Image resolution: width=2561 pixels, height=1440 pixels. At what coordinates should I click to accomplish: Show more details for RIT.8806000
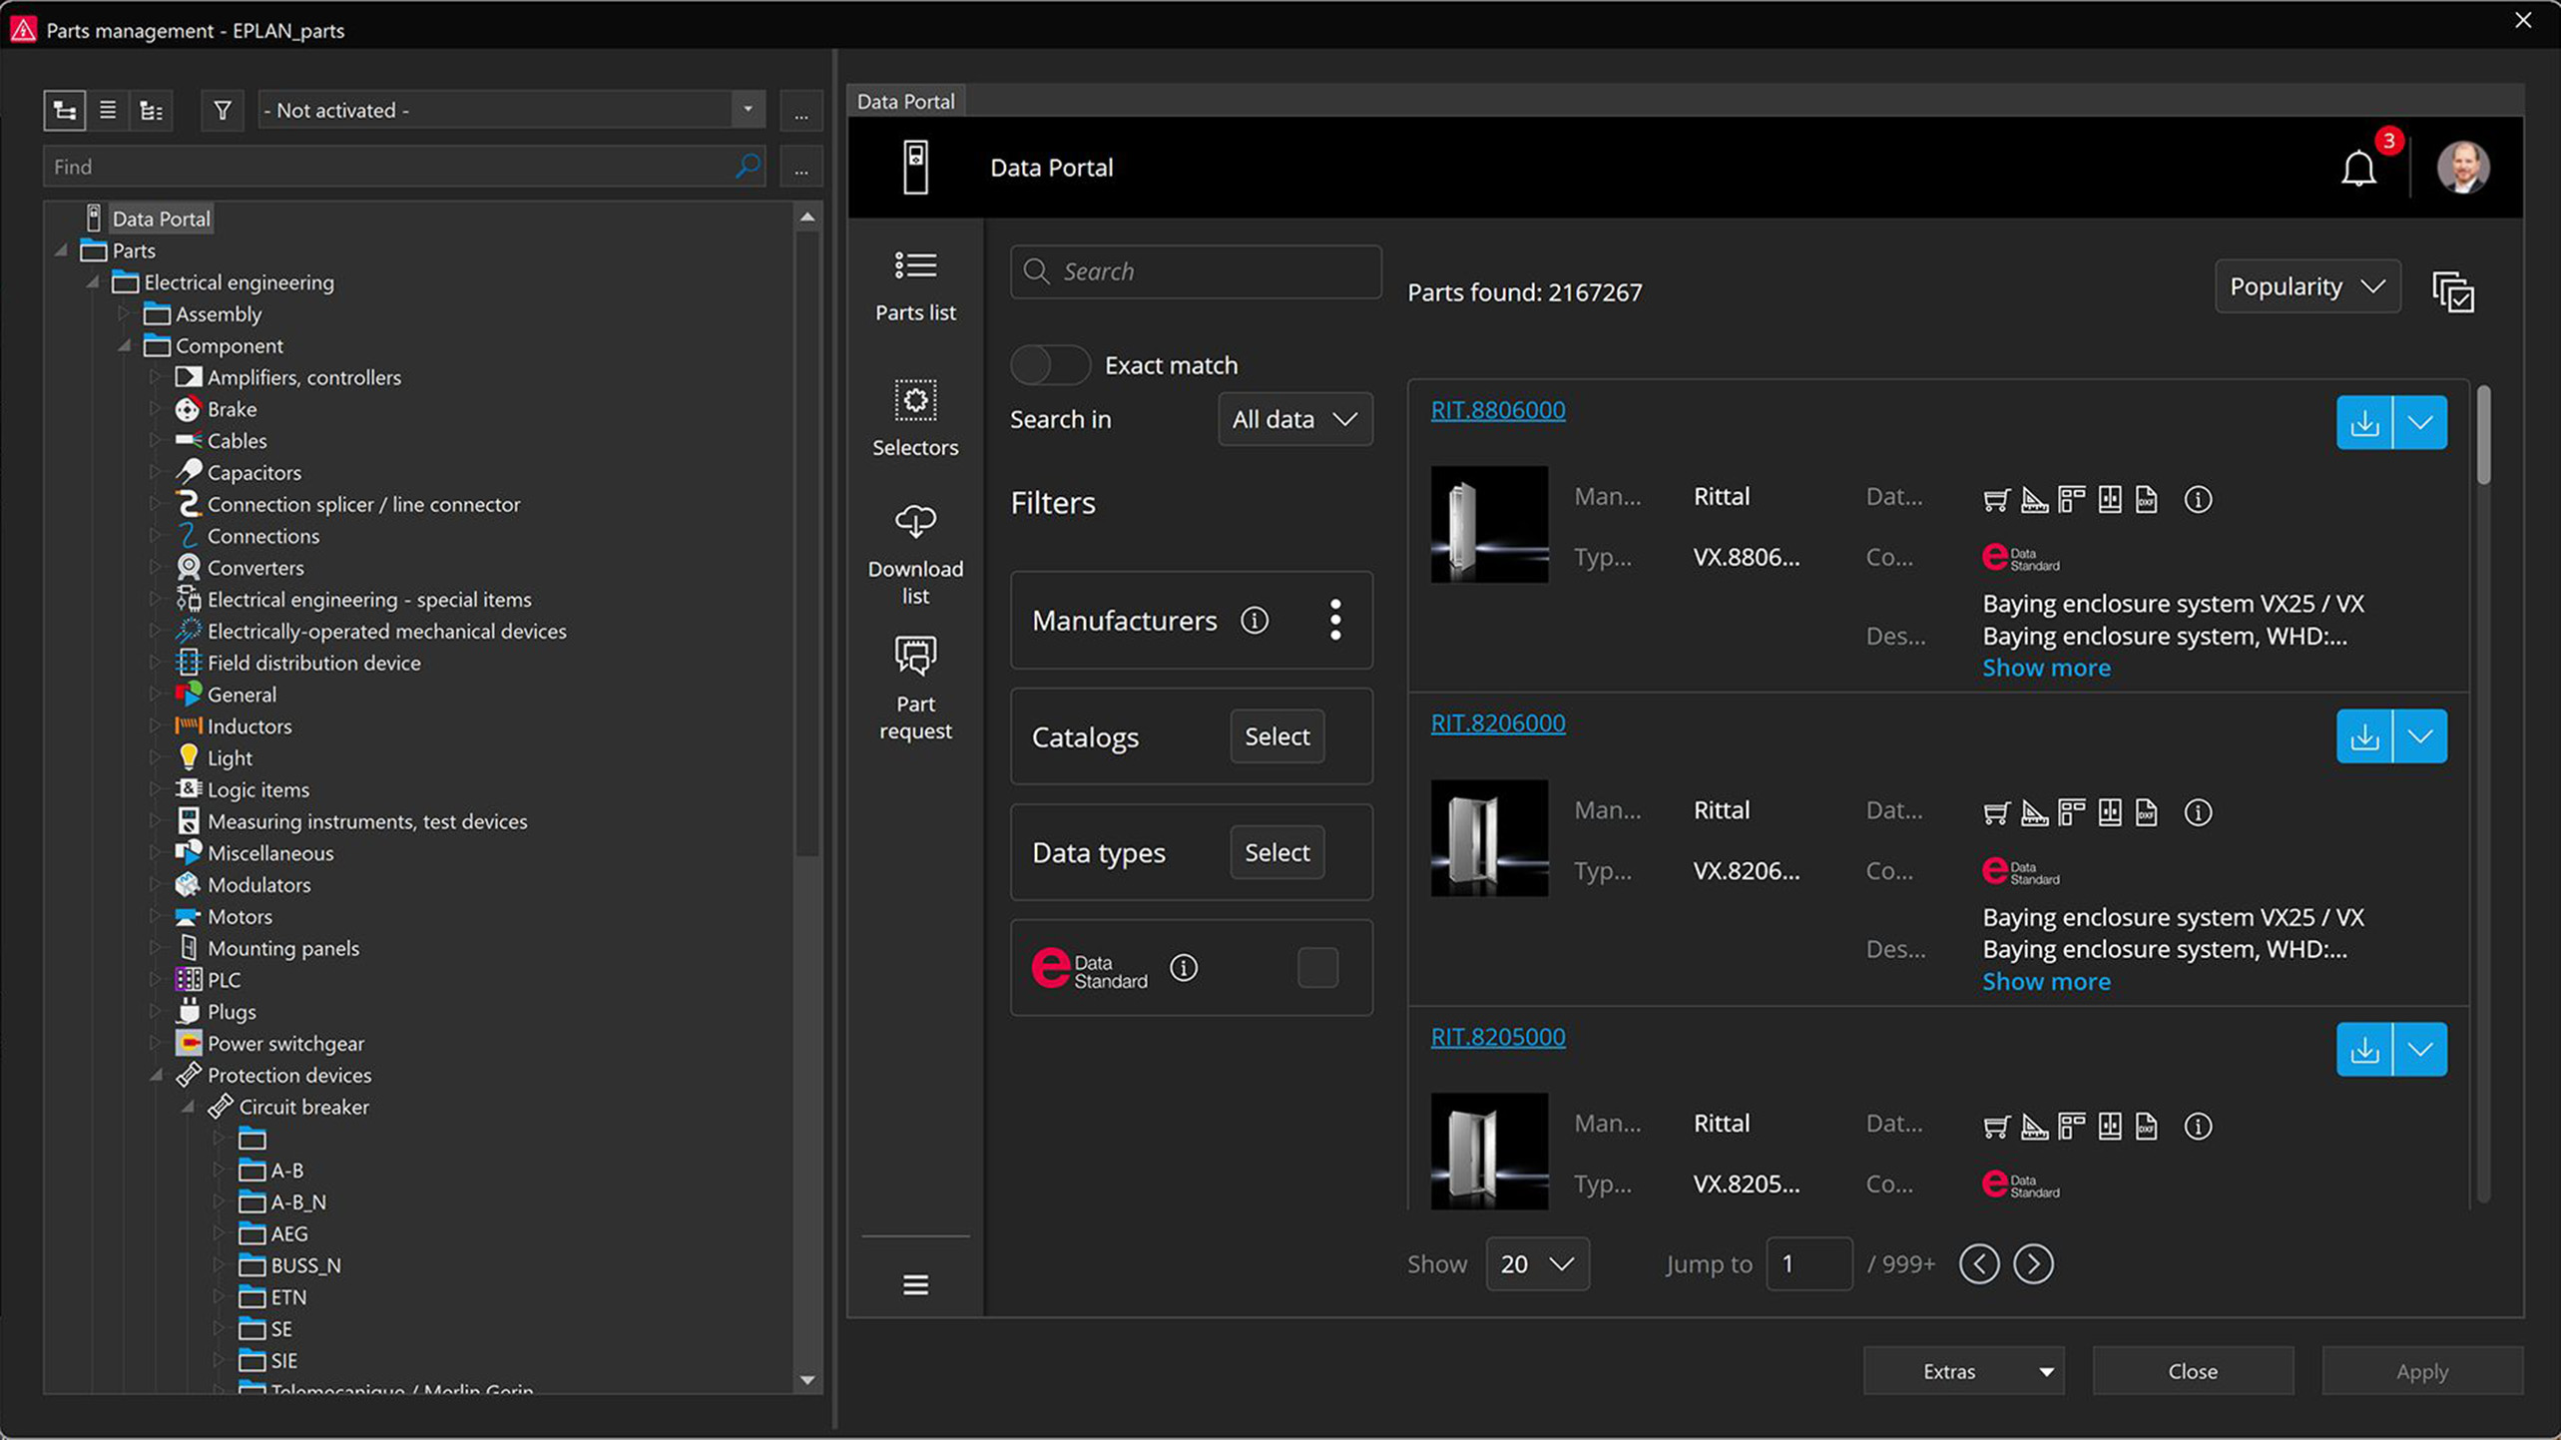coord(2045,667)
